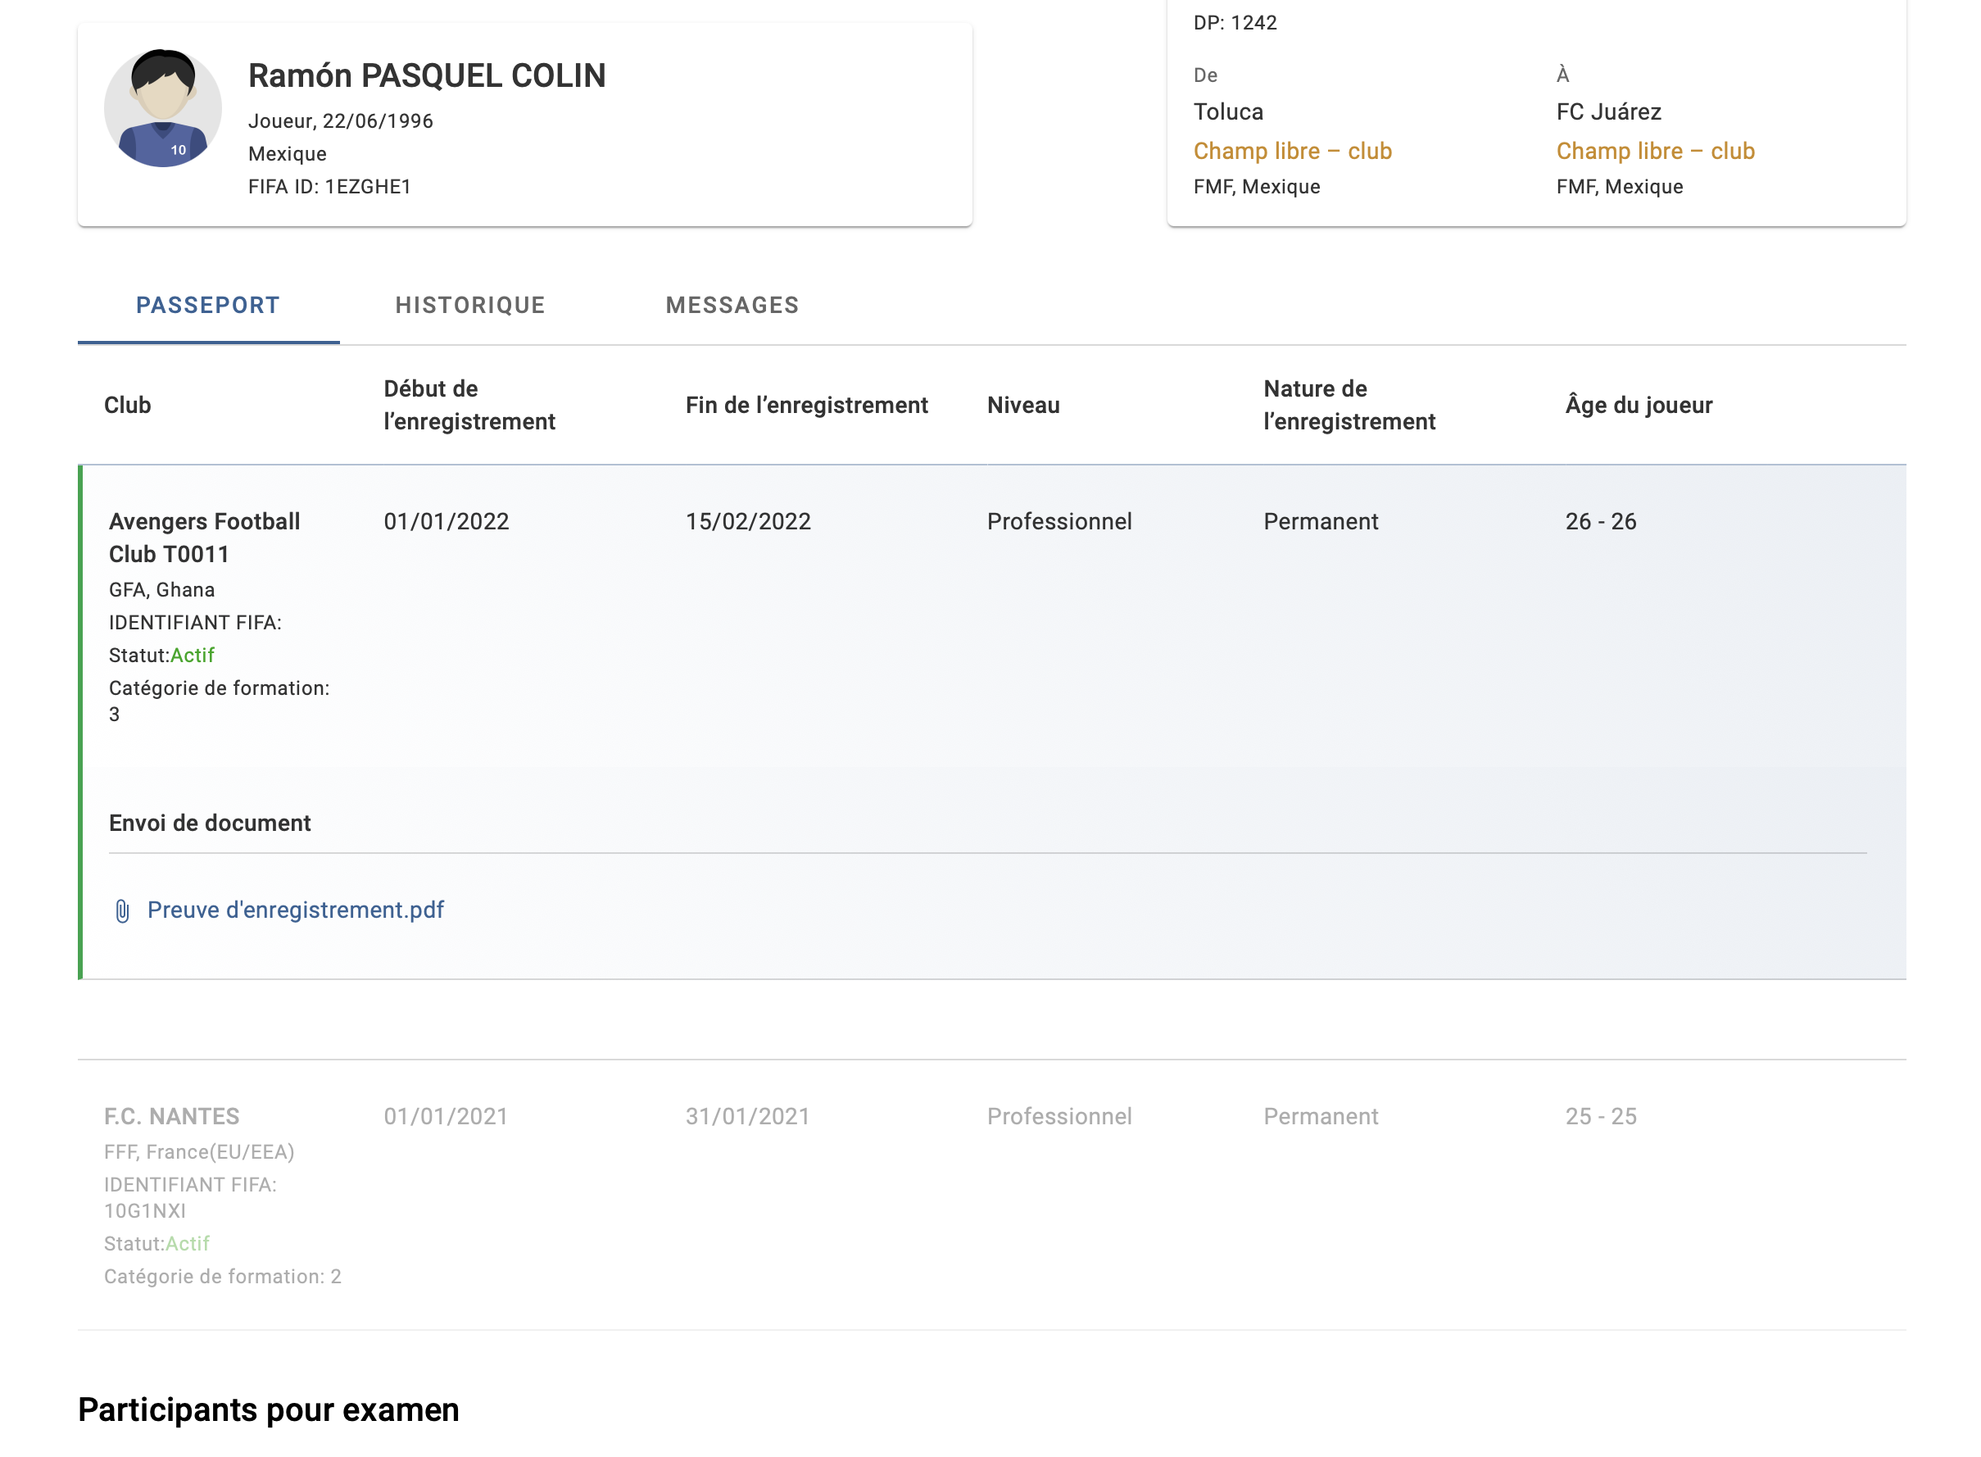Image resolution: width=1981 pixels, height=1457 pixels.
Task: Click the 'Âge du joueur' column header
Action: 1638,405
